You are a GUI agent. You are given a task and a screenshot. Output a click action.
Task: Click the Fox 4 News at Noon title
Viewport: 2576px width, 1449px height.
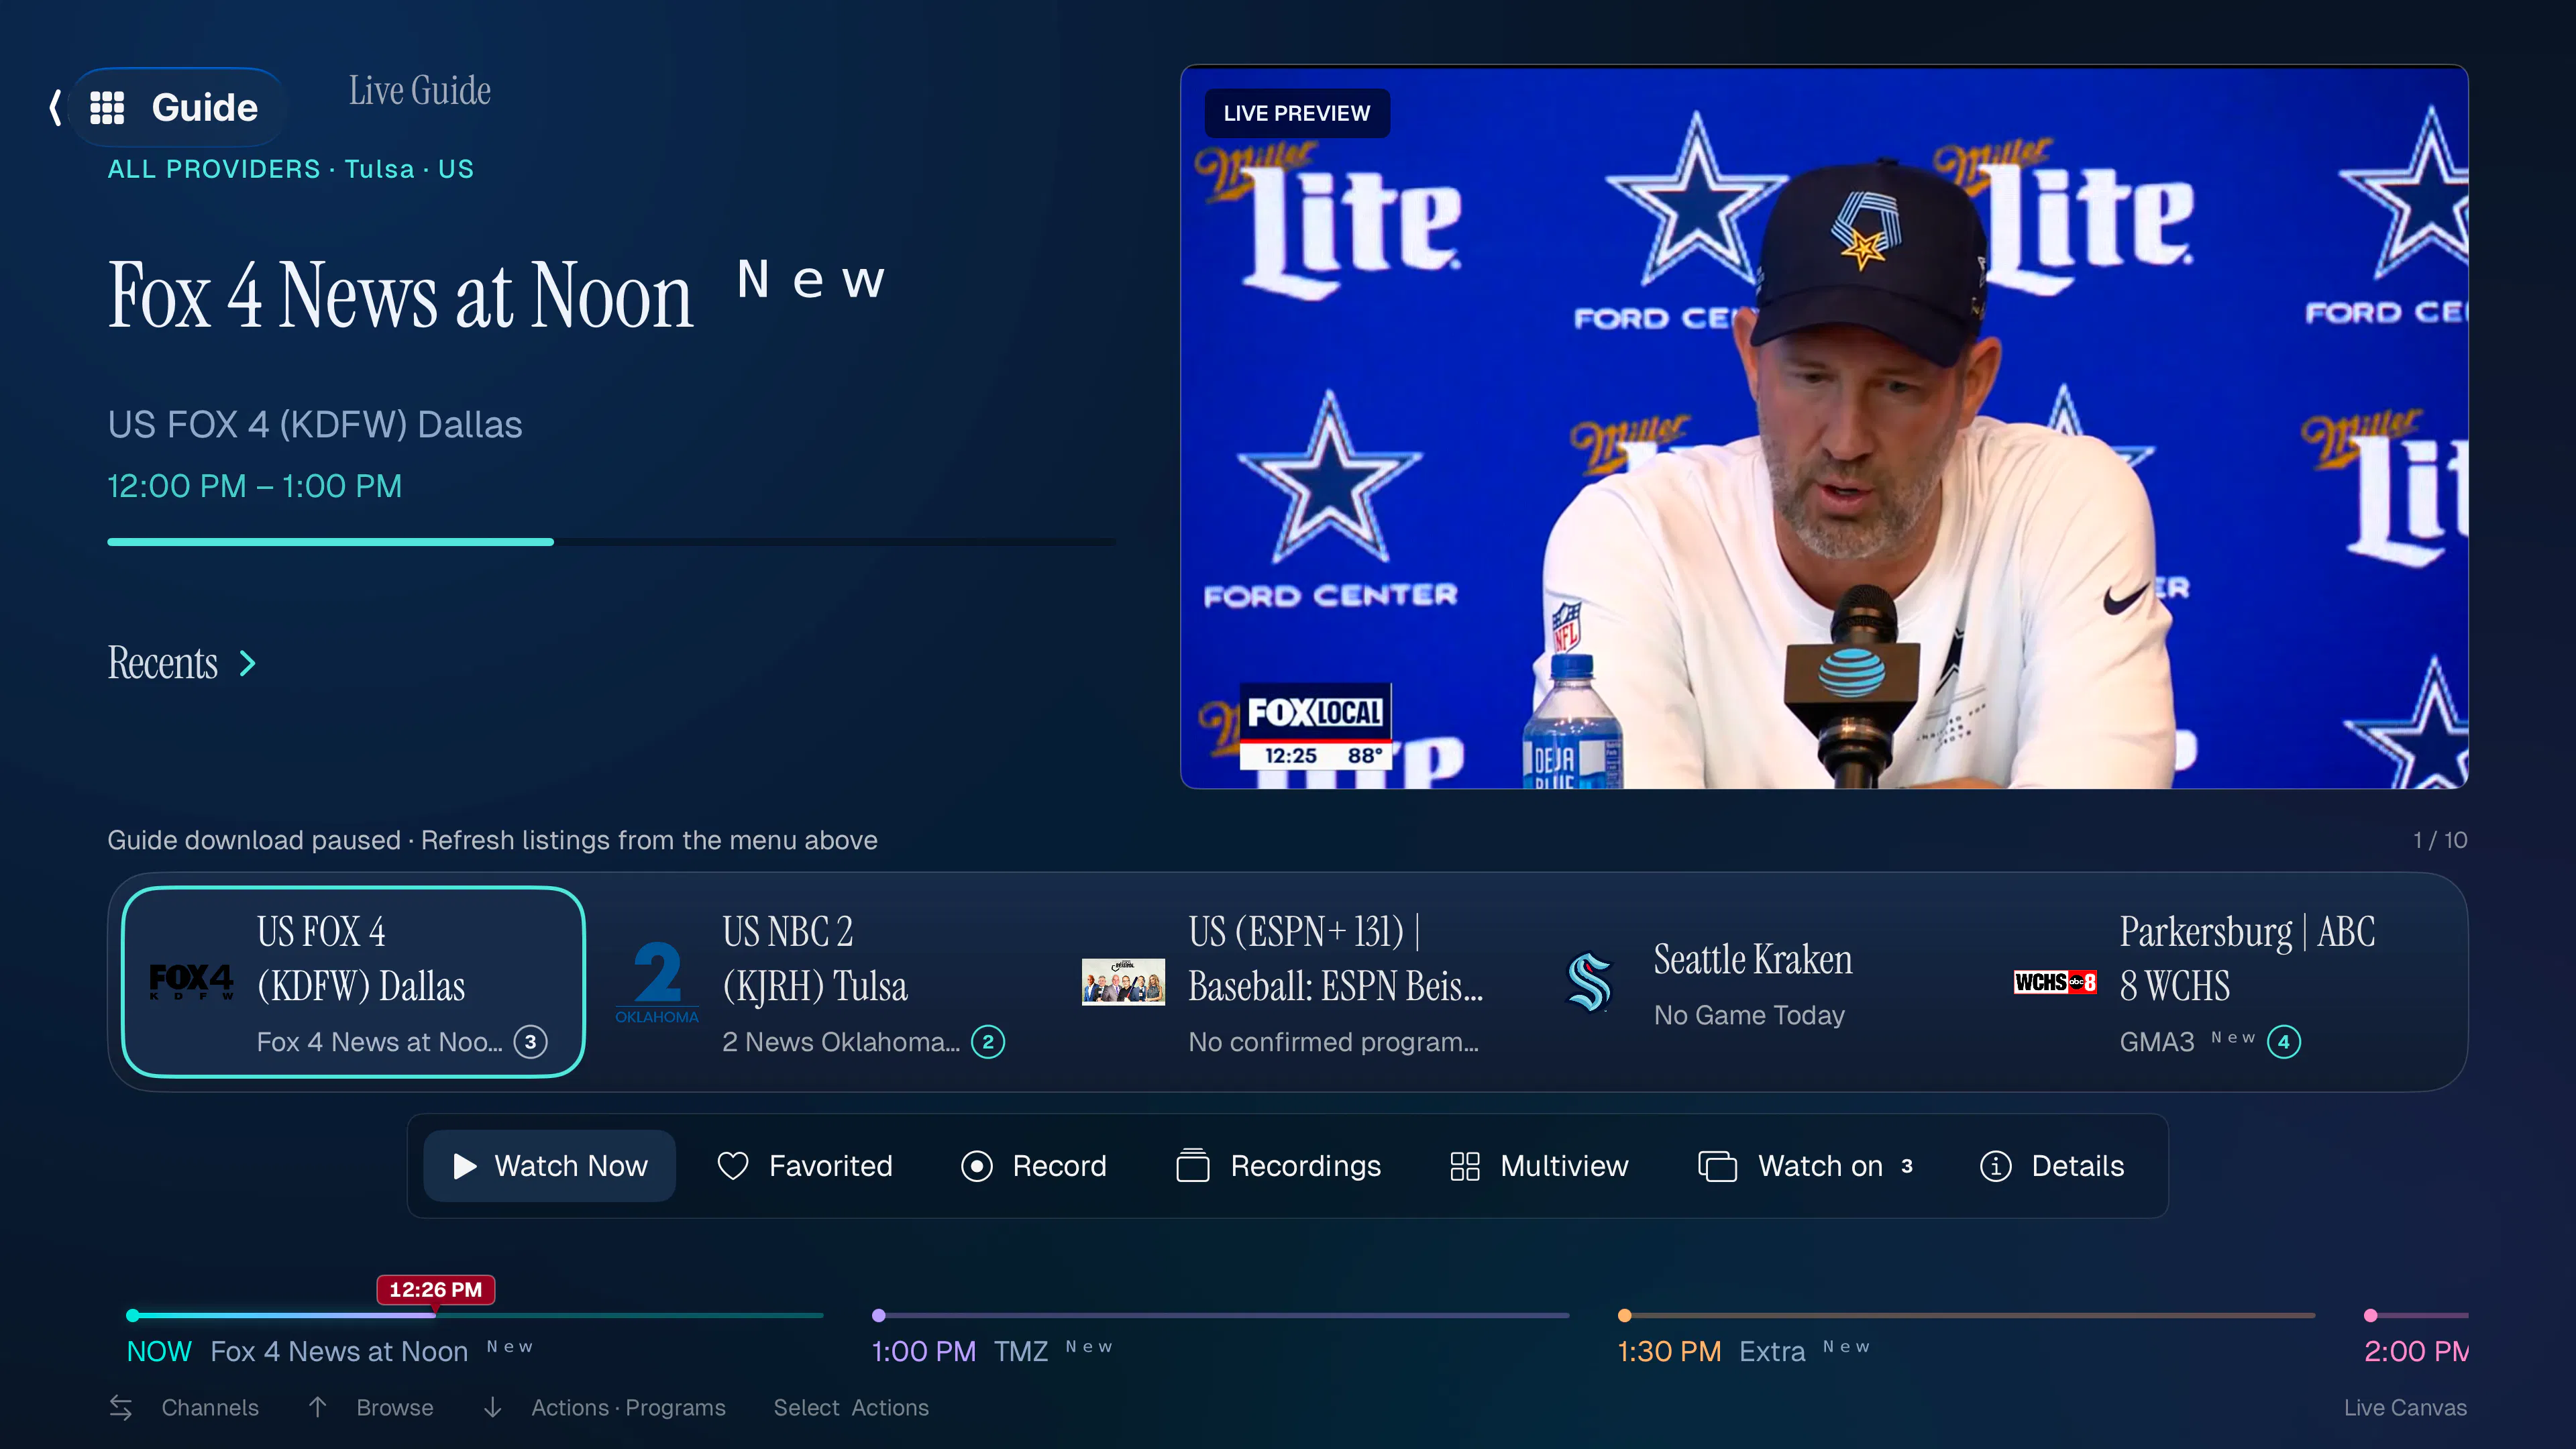(x=400, y=296)
